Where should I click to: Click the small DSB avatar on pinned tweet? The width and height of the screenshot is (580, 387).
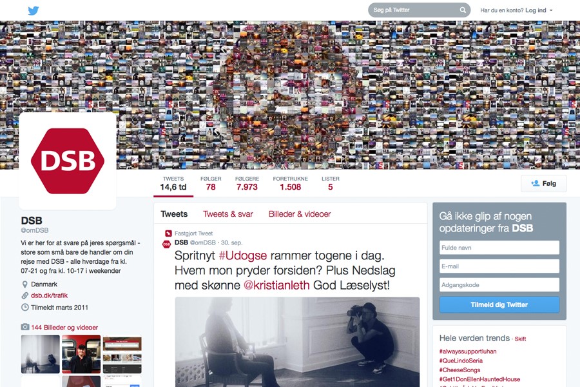click(x=167, y=244)
